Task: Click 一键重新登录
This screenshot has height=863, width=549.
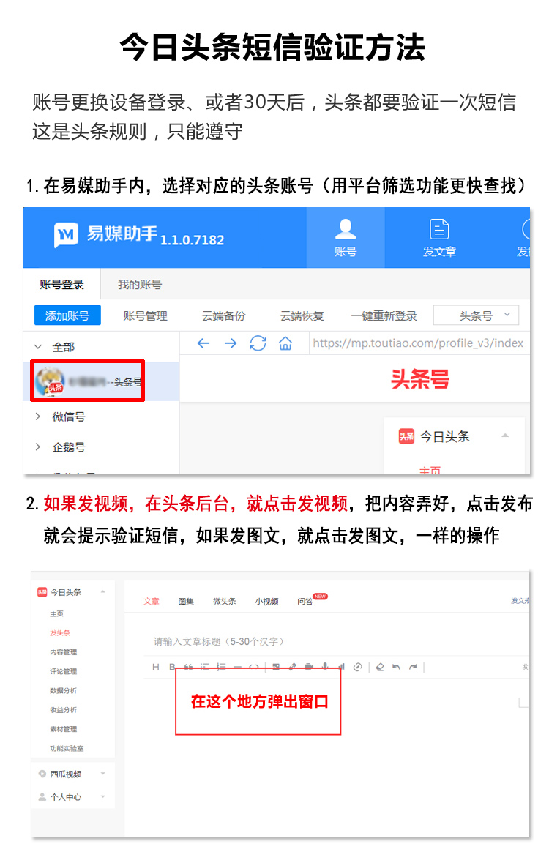Action: [x=384, y=316]
